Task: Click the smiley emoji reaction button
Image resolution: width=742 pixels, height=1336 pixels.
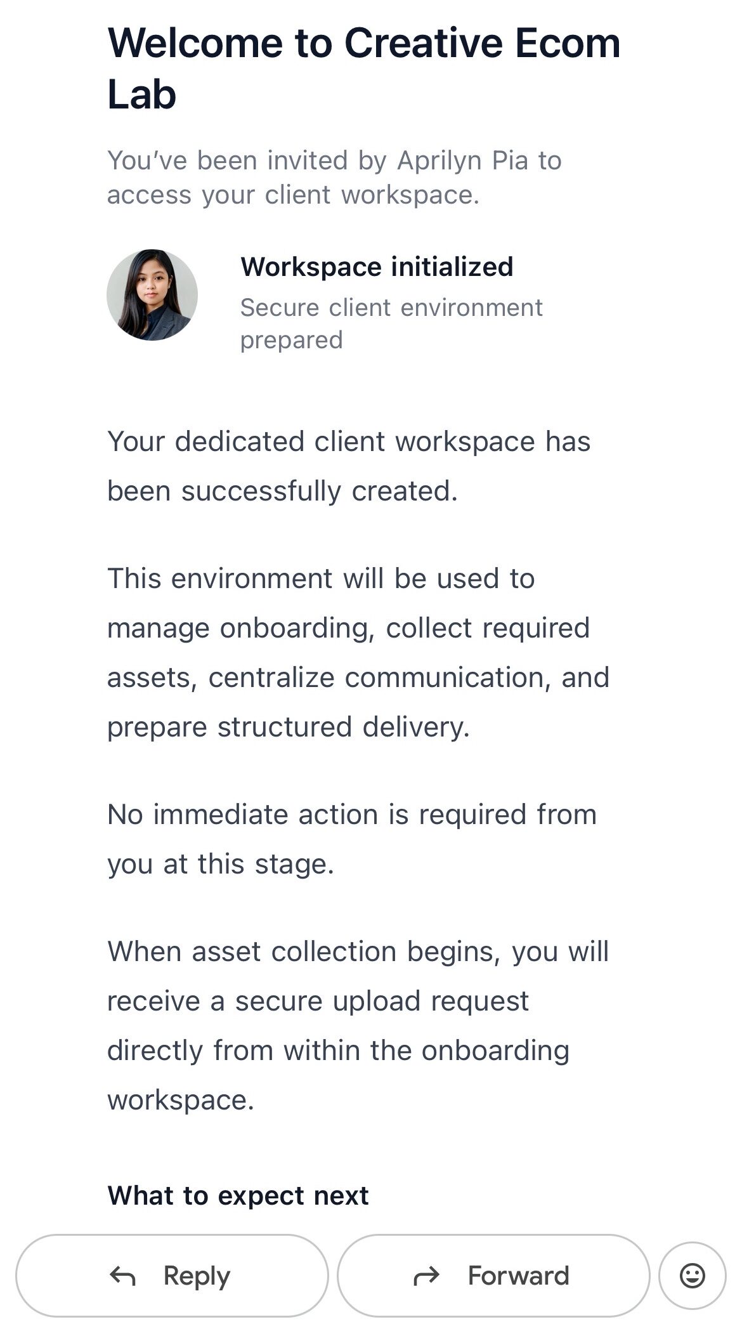Action: coord(692,1275)
